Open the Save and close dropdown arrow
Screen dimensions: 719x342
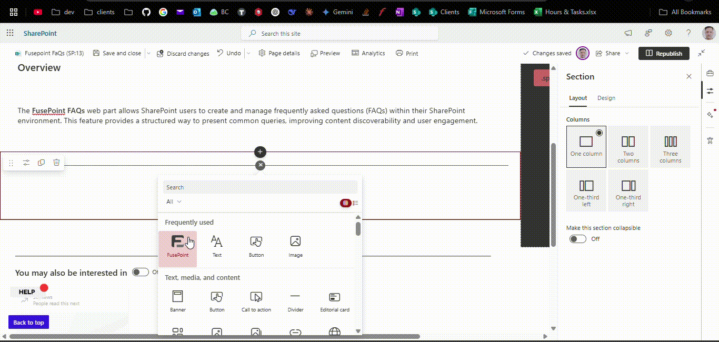pos(148,53)
